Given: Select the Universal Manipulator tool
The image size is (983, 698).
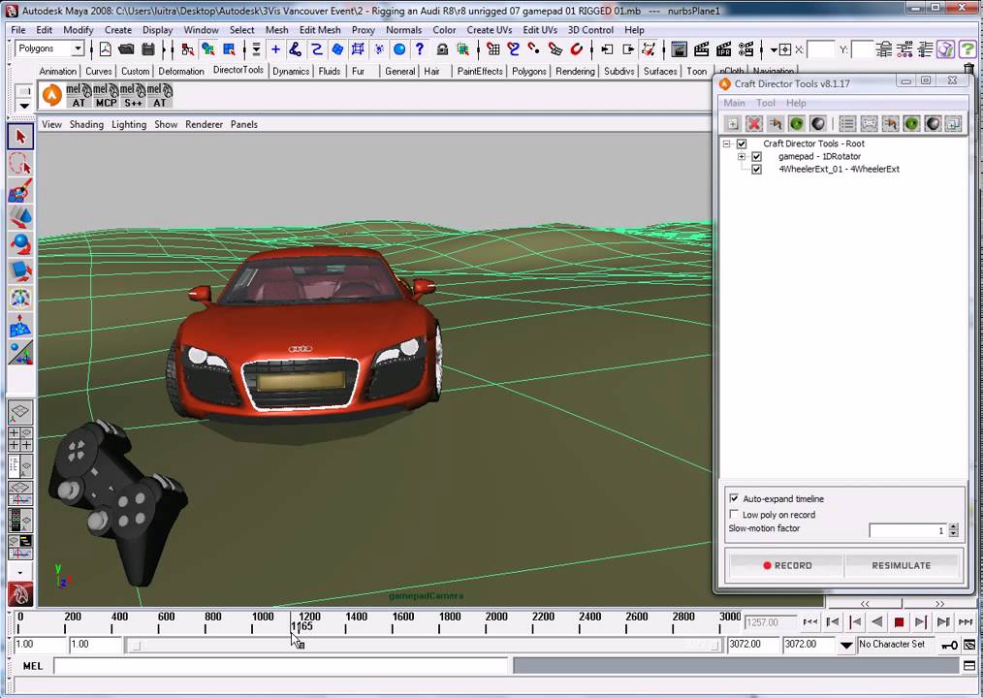Looking at the screenshot, I should [20, 298].
